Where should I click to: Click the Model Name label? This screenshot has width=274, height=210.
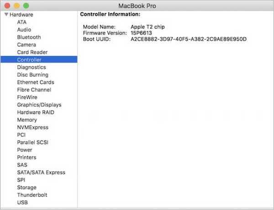pos(99,27)
